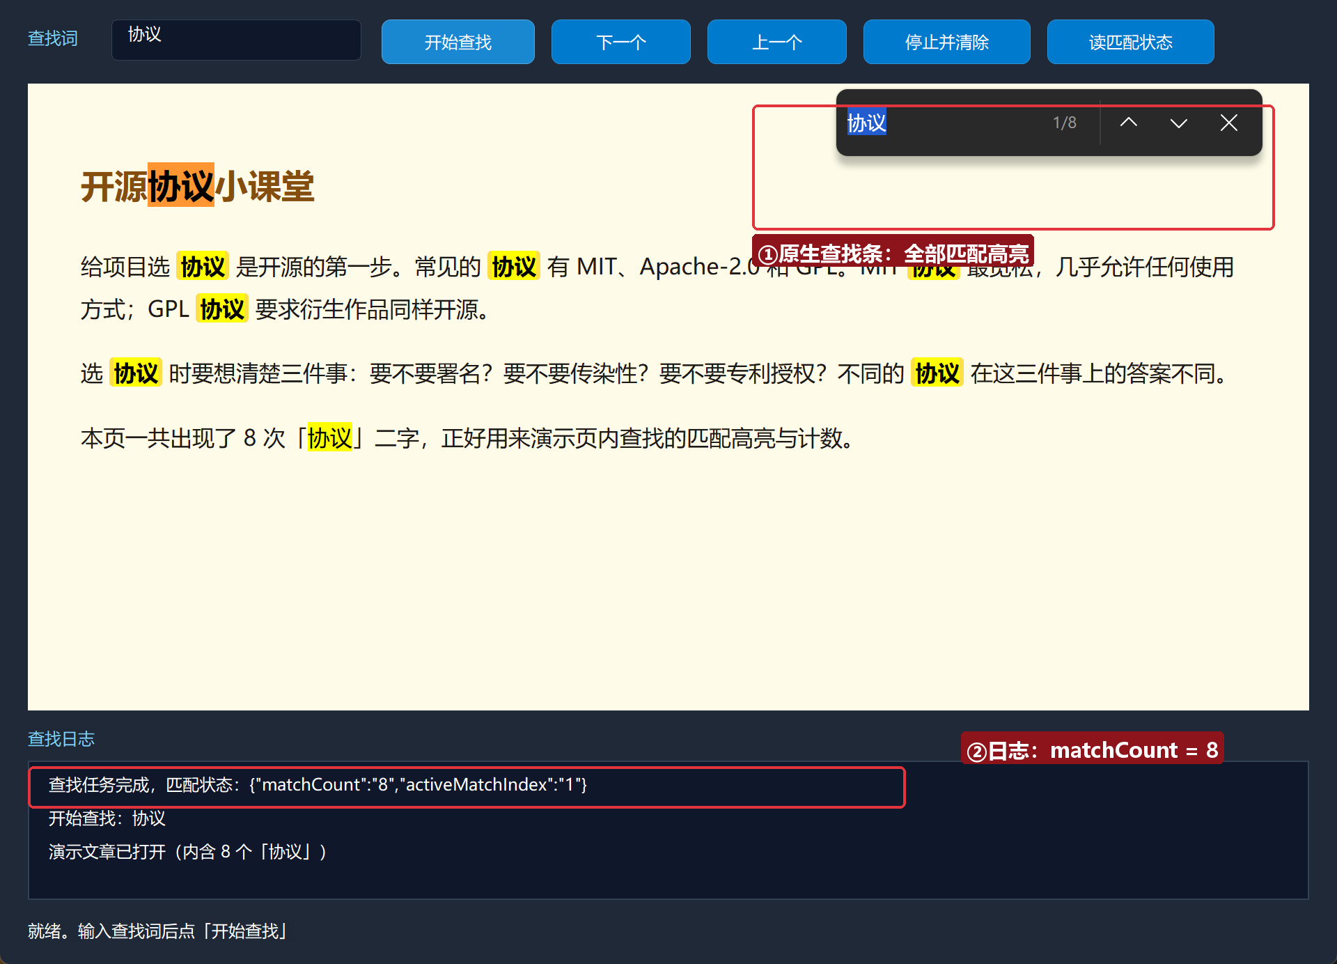Click the highlighted 协议 after 常见的
The width and height of the screenshot is (1337, 964).
pyautogui.click(x=514, y=266)
